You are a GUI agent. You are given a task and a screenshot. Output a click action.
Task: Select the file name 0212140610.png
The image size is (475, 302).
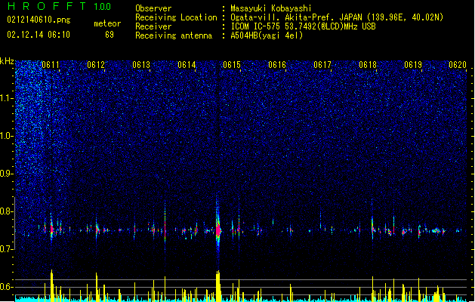pyautogui.click(x=39, y=20)
